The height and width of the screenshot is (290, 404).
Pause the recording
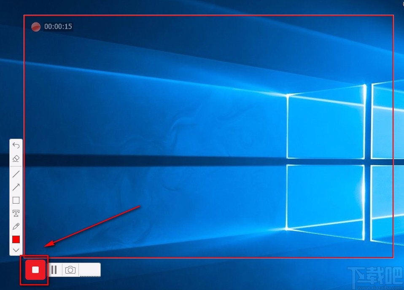pyautogui.click(x=54, y=270)
